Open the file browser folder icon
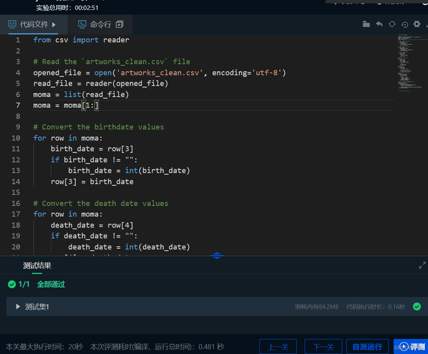 tap(366, 24)
